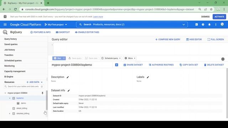Open the ADD DATA dropdown
The image size is (228, 128).
pos(35,82)
